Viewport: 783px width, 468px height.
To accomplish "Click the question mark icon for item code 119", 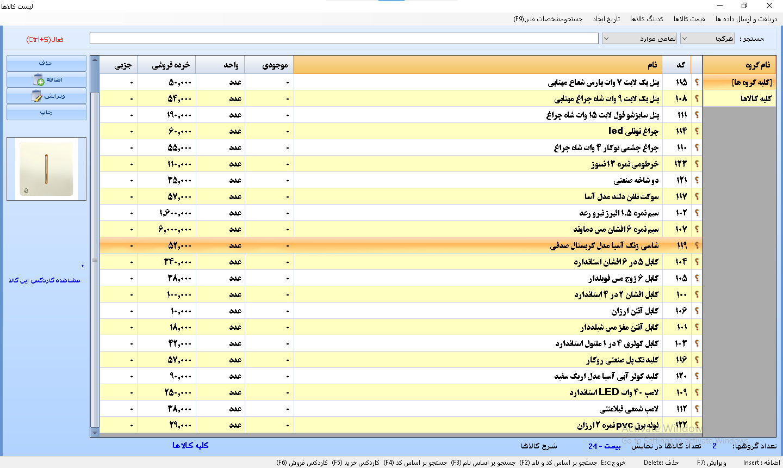I will (x=697, y=245).
